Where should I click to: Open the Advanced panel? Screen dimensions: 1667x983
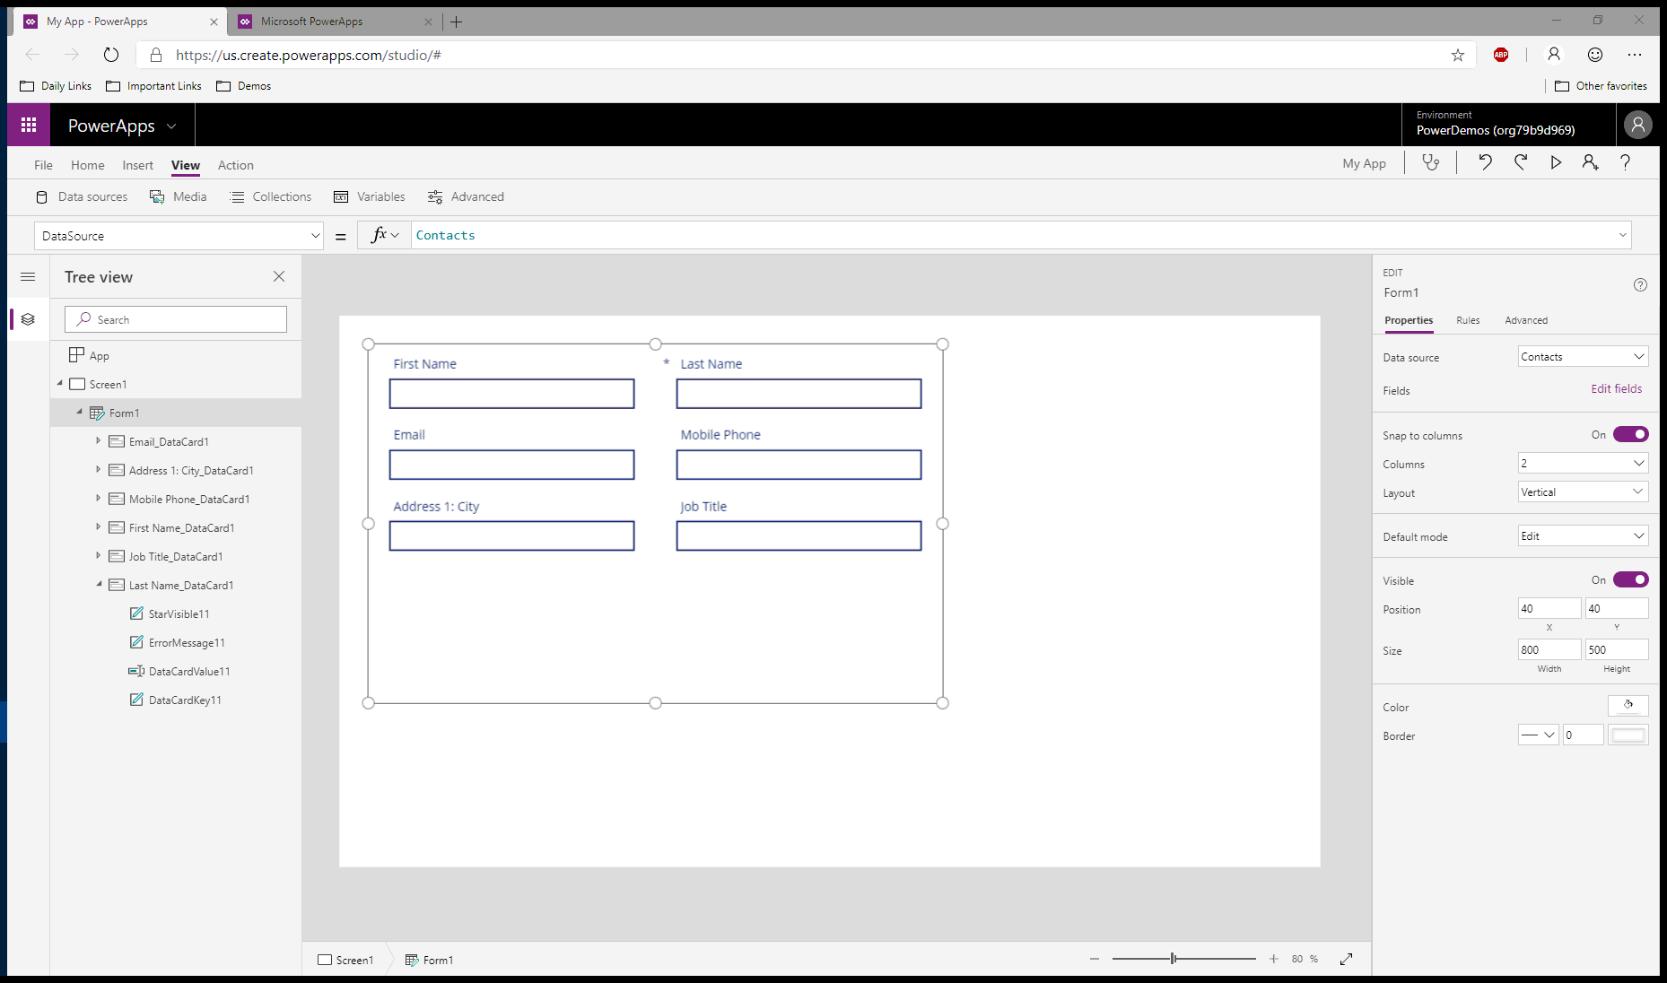click(x=466, y=196)
